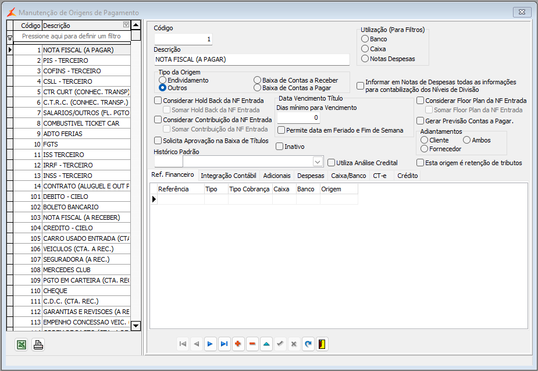Click the funnel filter row icon
This screenshot has width=538, height=371.
point(10,37)
